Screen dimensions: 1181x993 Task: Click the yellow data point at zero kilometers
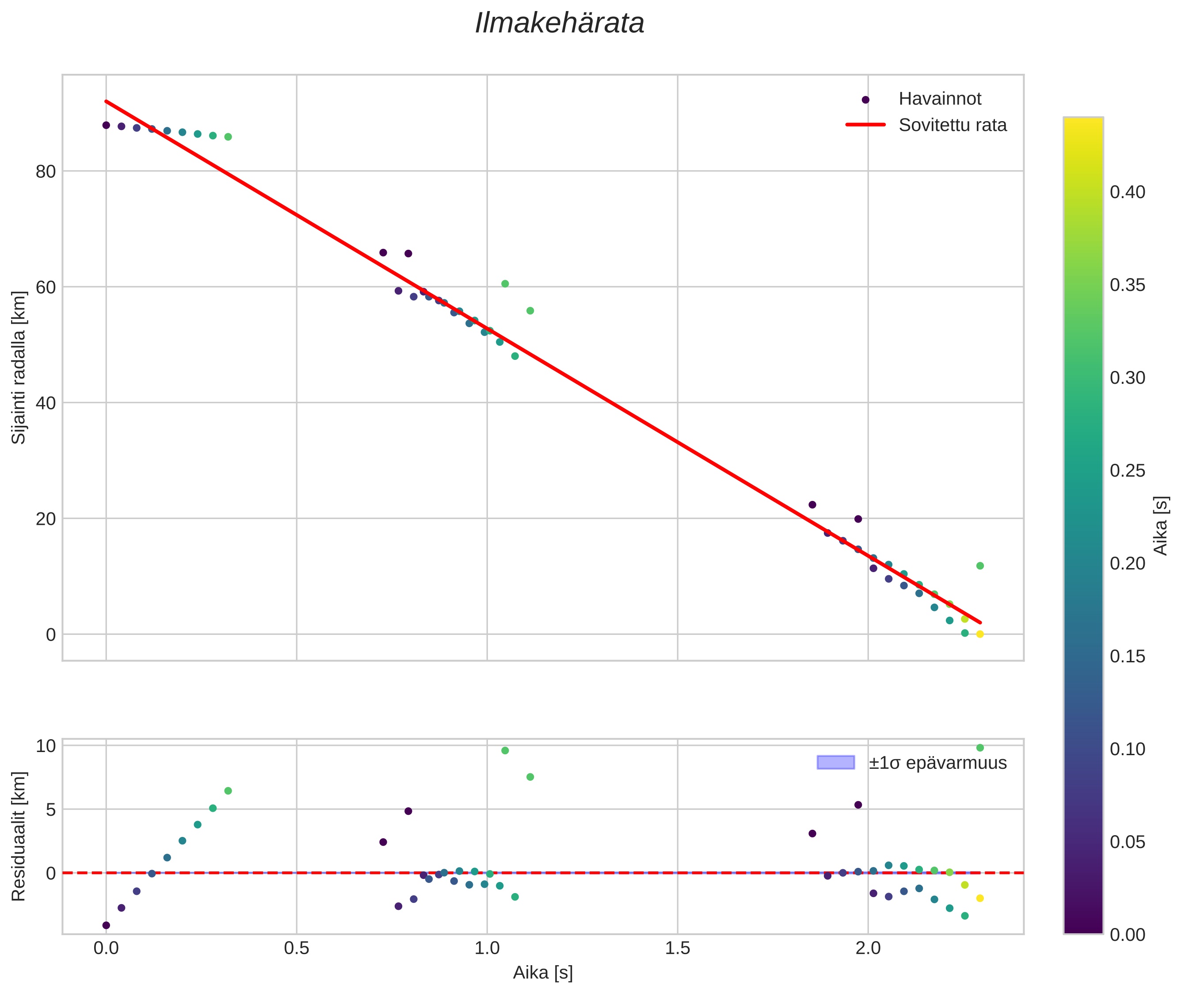[x=979, y=634]
